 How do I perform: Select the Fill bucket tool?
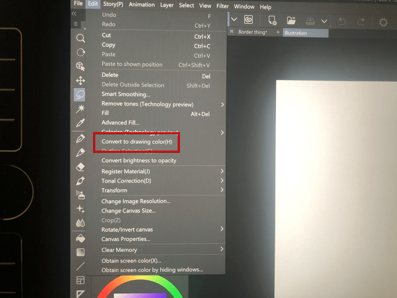coord(81,238)
